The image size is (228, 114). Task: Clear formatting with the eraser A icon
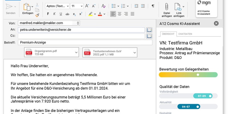[x=103, y=6]
